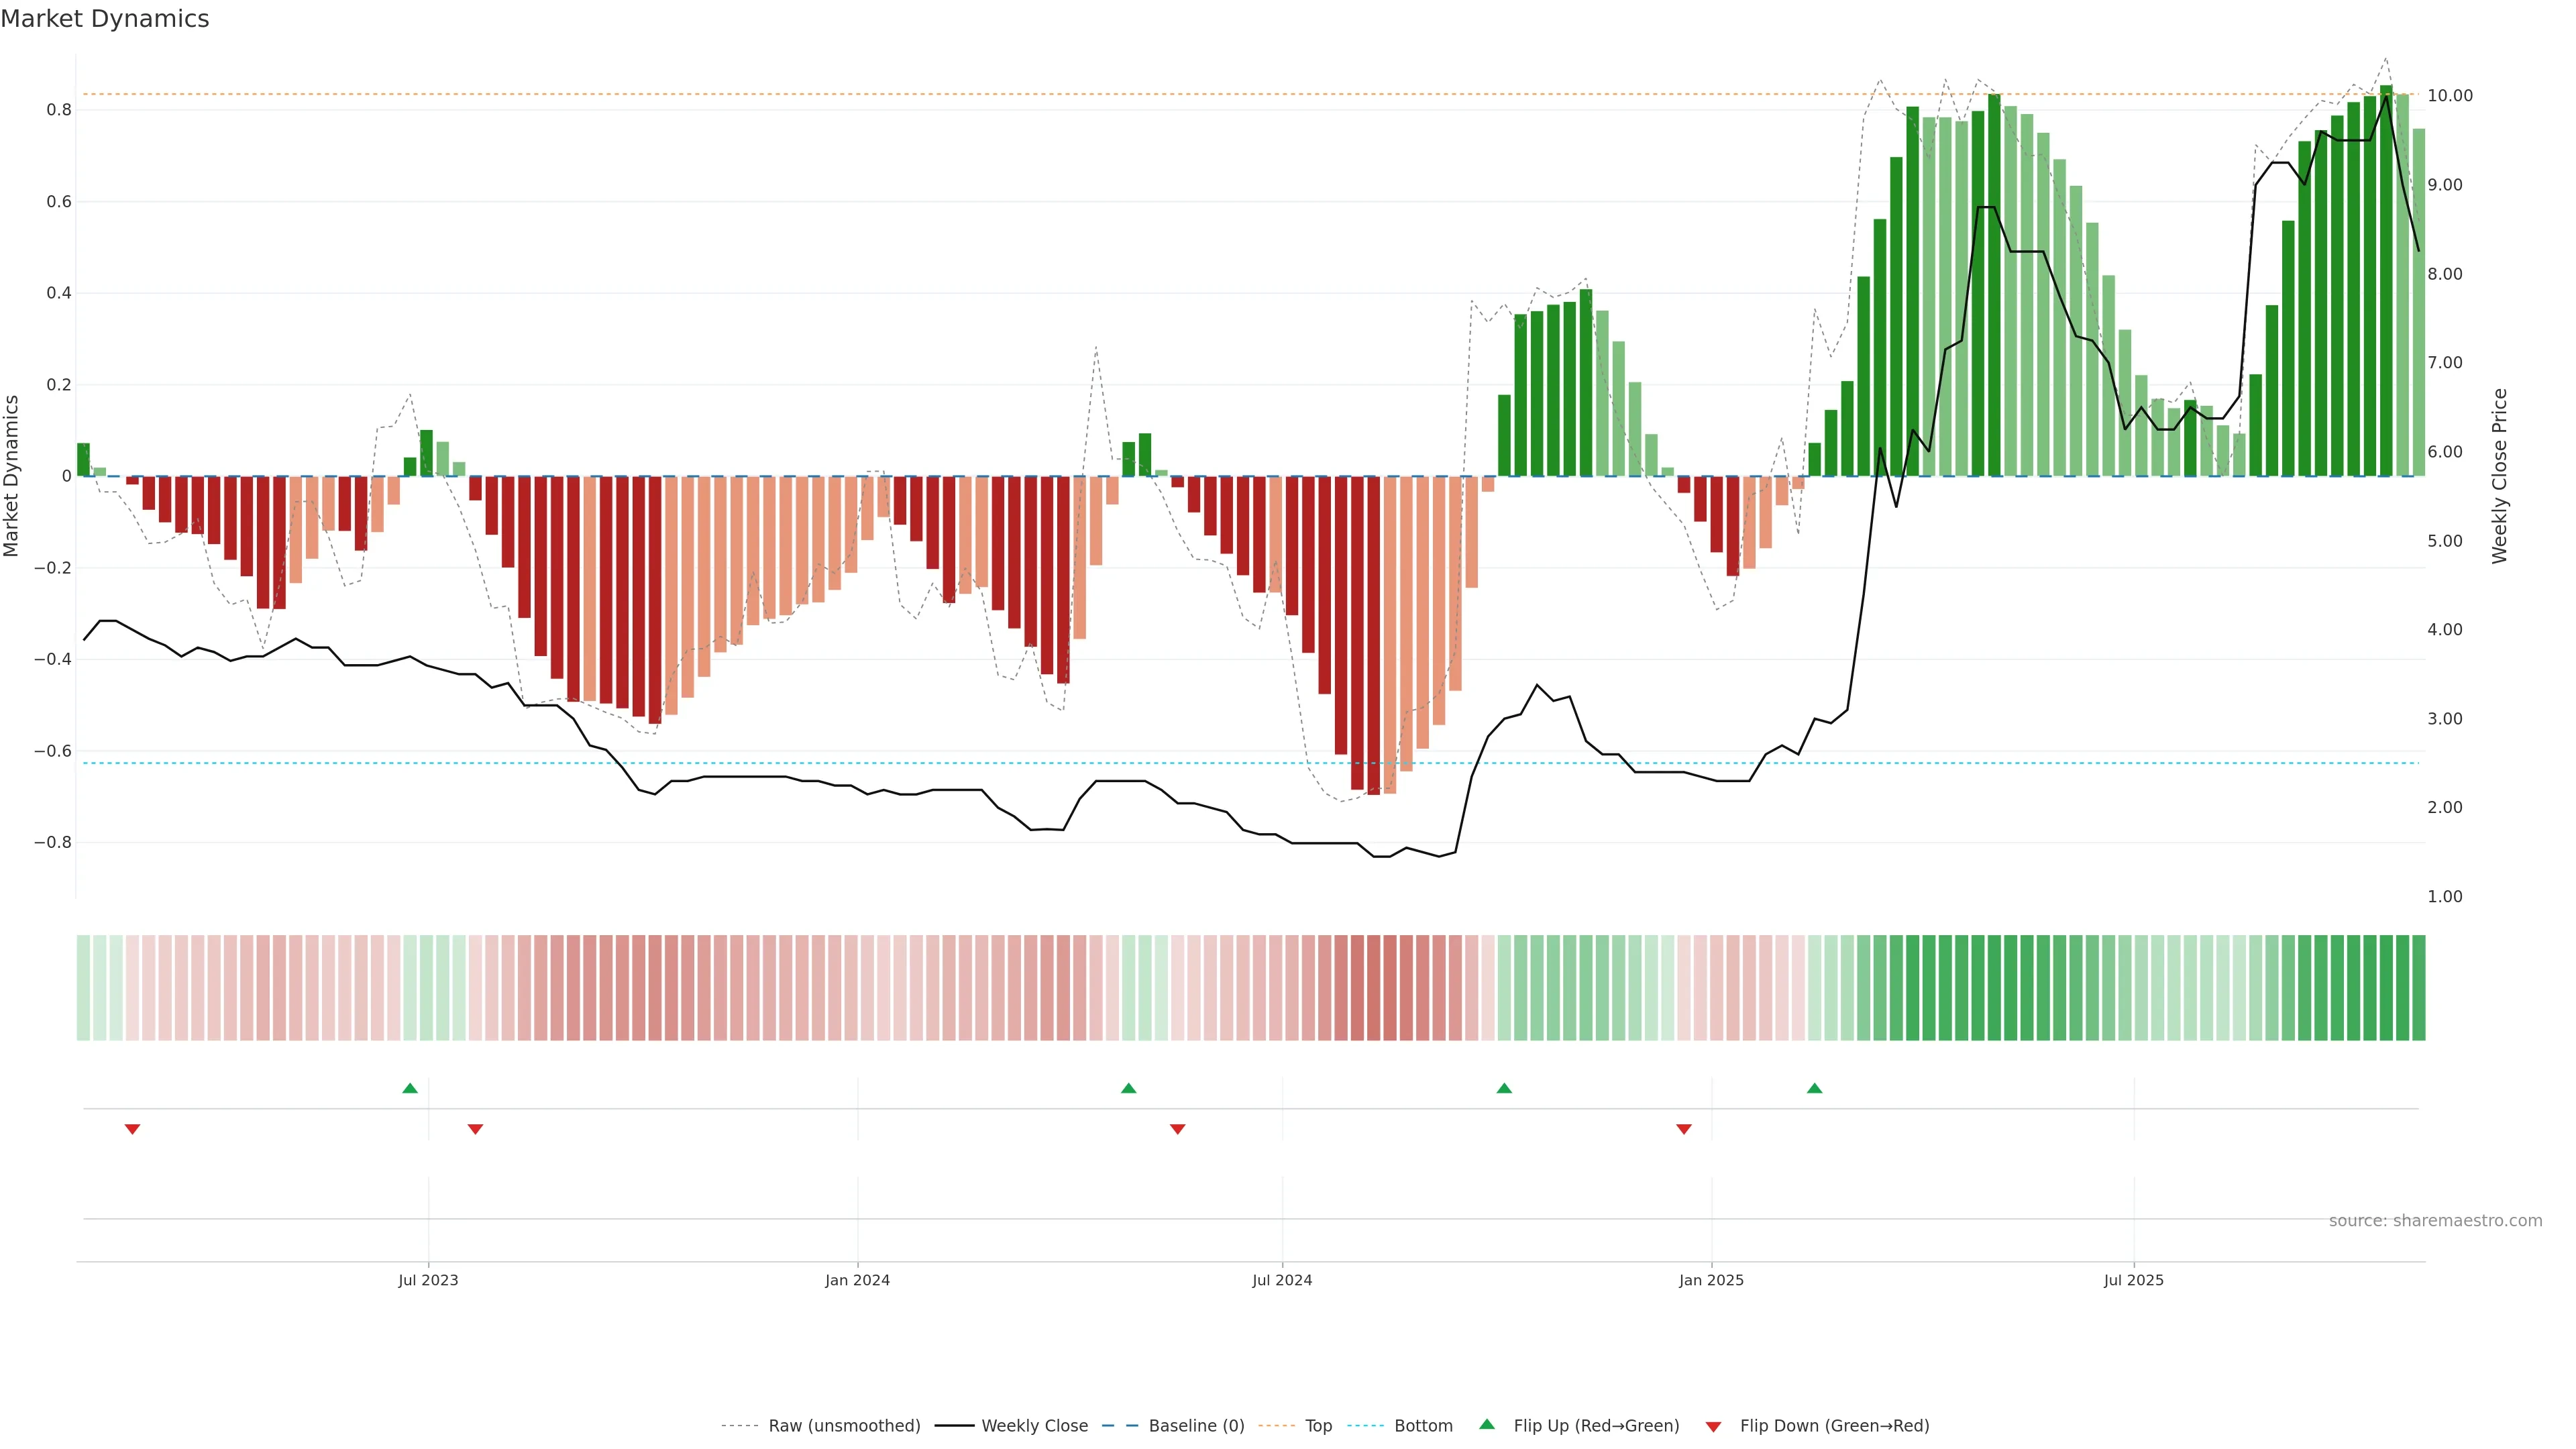Viewport: 2576px width, 1449px height.
Task: Click the earliest red flip-down marker in the chart
Action: 132,1129
